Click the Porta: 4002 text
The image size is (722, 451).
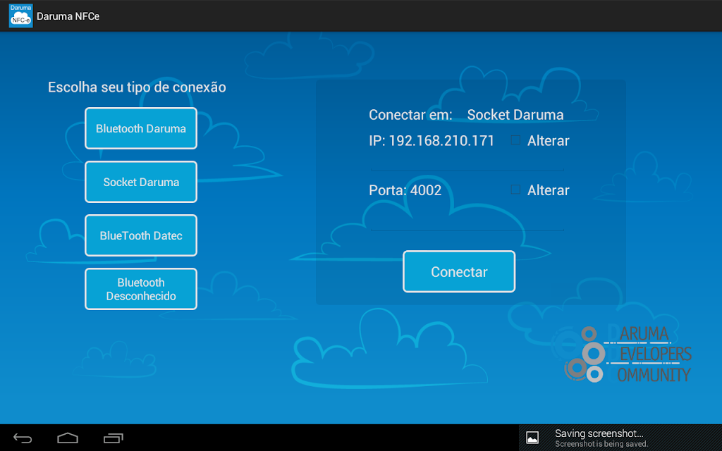[x=405, y=190]
